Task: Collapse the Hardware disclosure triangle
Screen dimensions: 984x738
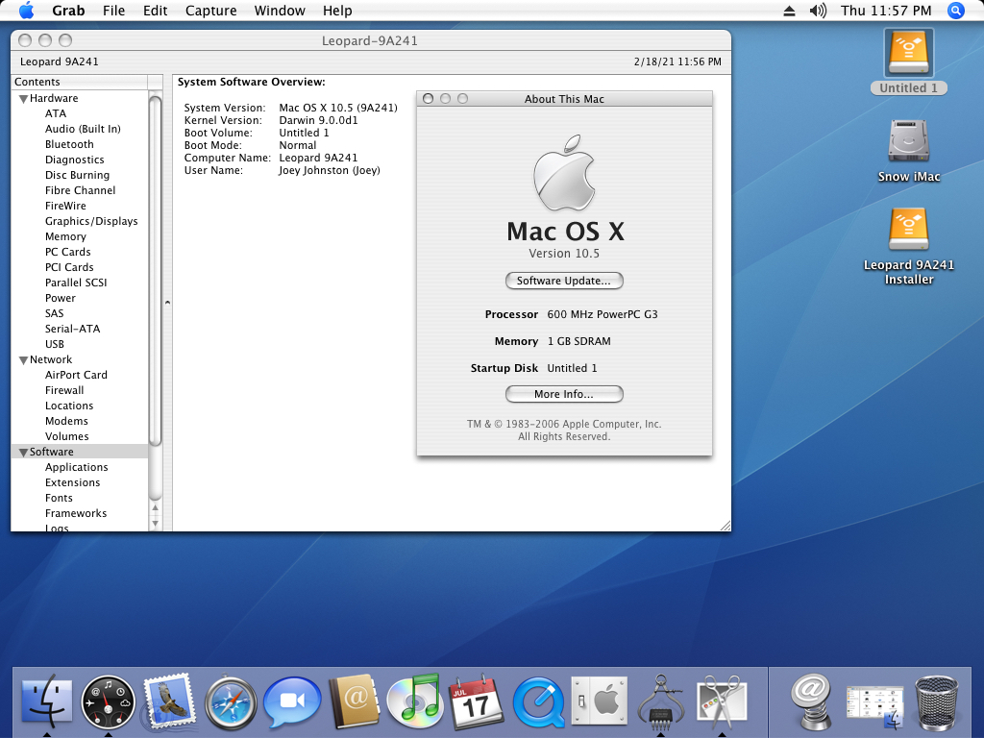Action: [x=23, y=98]
